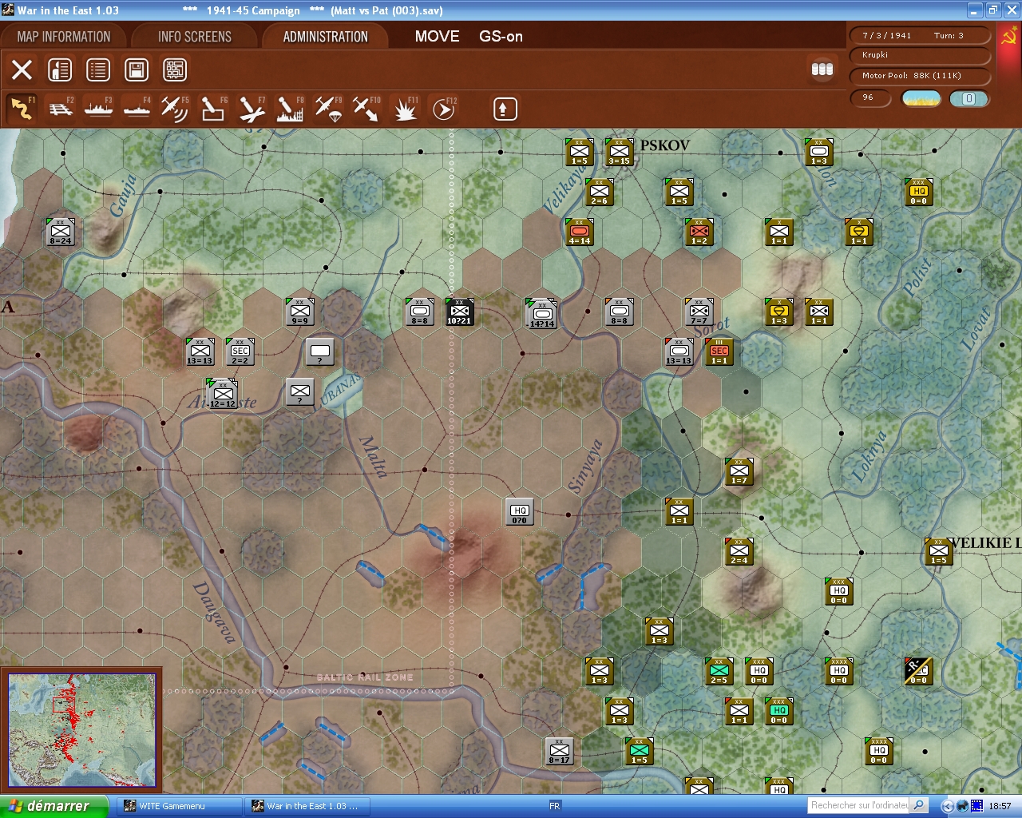Select F7 bomb airfield mode
This screenshot has width=1022, height=818.
[252, 109]
